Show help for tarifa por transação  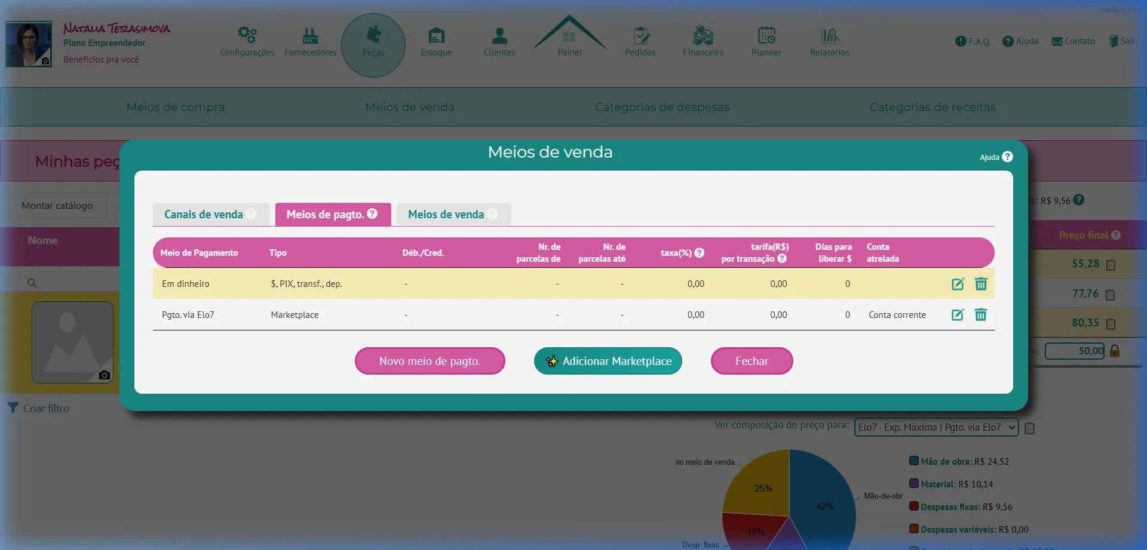[x=782, y=259]
